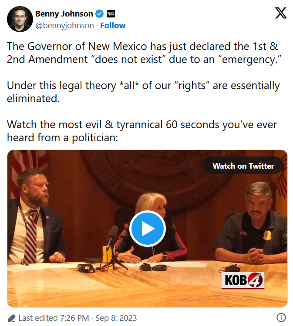Click the Watch on Twitter button
The height and width of the screenshot is (326, 293).
tap(243, 166)
